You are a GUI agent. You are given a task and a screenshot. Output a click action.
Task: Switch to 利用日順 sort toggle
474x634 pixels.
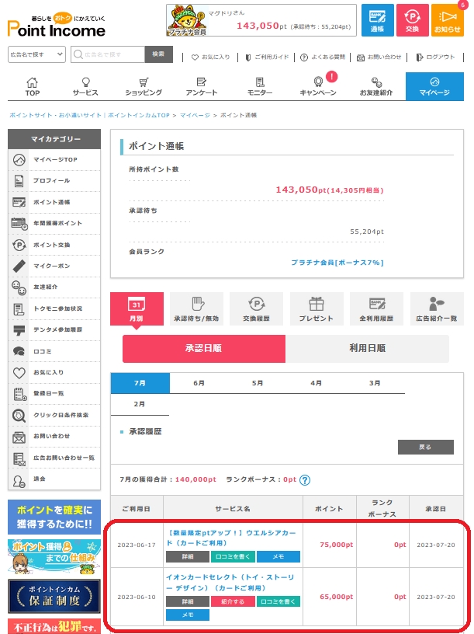(x=367, y=349)
